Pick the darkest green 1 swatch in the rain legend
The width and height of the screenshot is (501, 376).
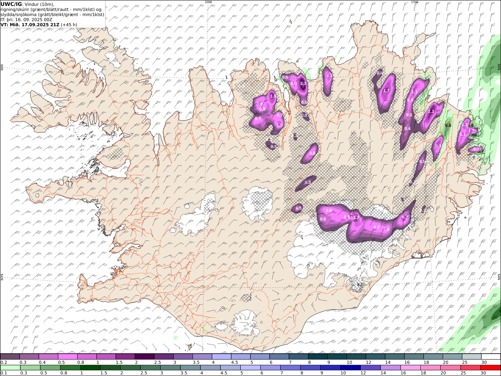[90, 367]
